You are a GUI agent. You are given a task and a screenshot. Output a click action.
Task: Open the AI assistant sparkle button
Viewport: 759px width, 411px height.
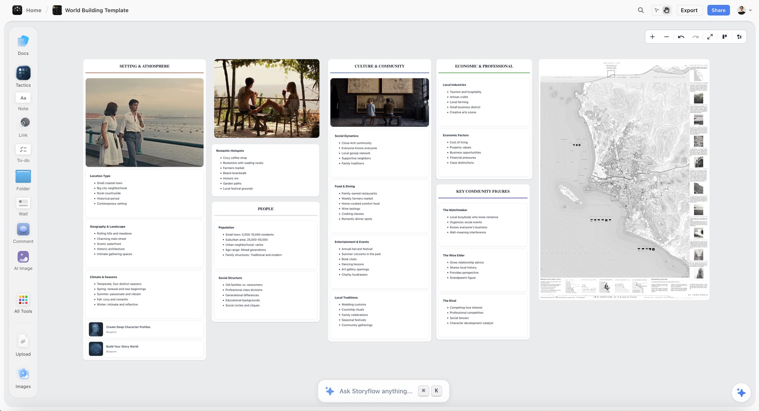[741, 393]
